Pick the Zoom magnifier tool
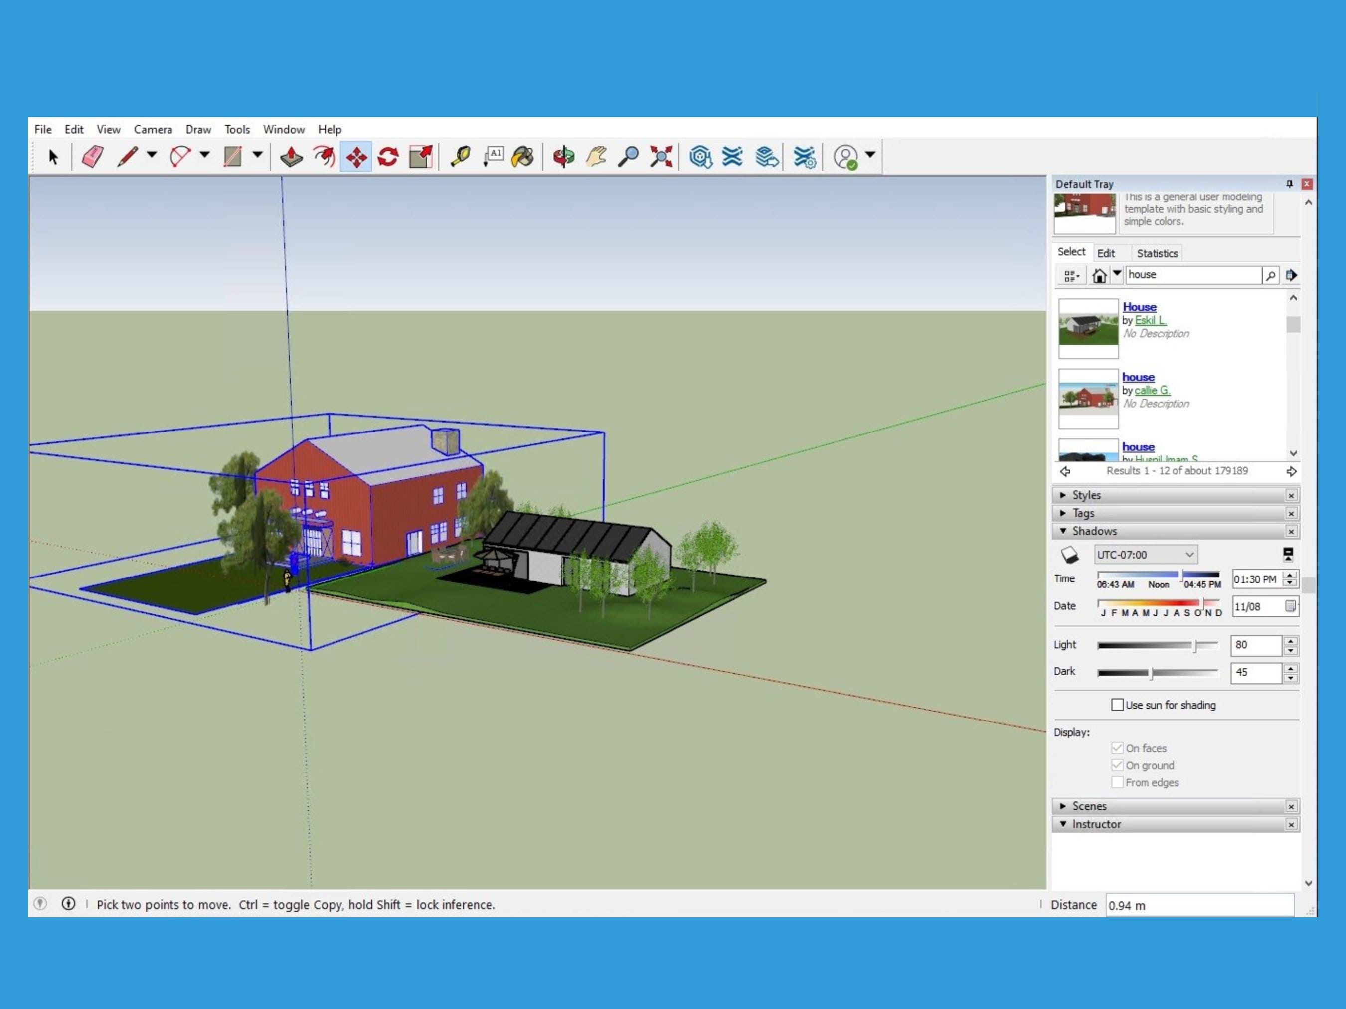The height and width of the screenshot is (1009, 1346). [x=628, y=157]
